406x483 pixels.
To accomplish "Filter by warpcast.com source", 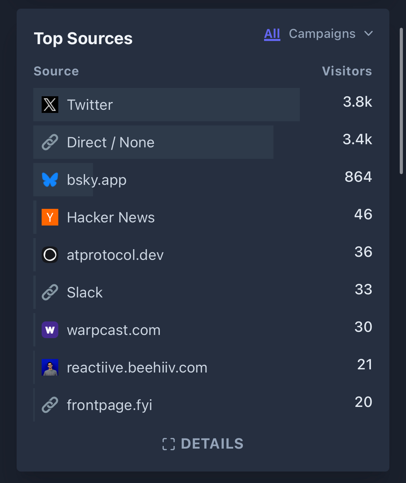I will pyautogui.click(x=113, y=330).
